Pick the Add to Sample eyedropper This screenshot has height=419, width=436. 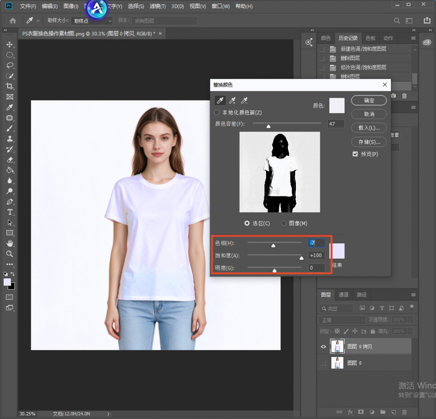(232, 101)
